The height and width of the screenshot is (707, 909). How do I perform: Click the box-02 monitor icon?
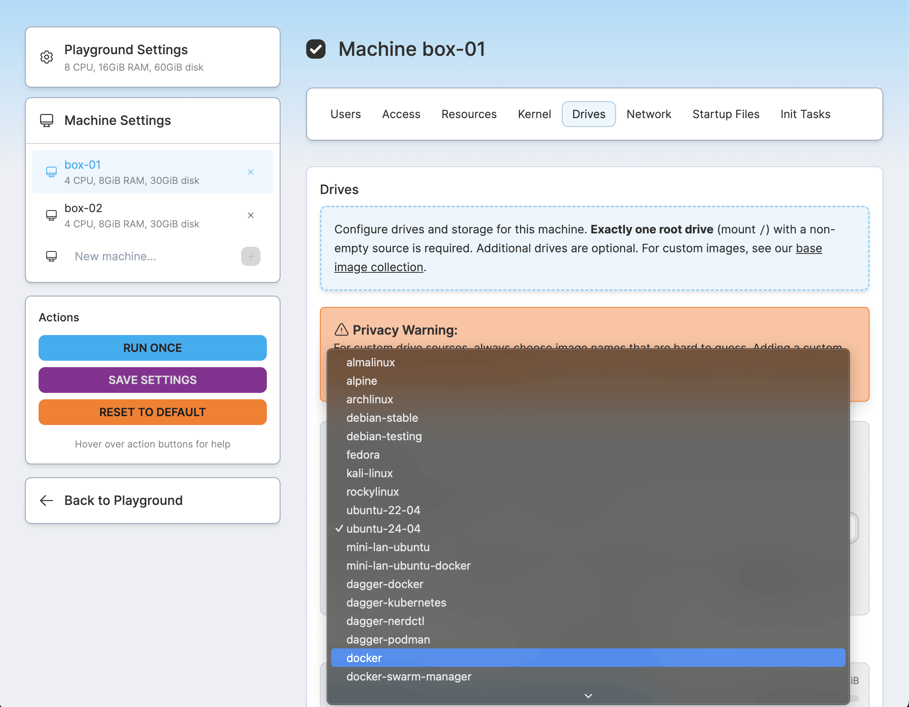tap(51, 215)
